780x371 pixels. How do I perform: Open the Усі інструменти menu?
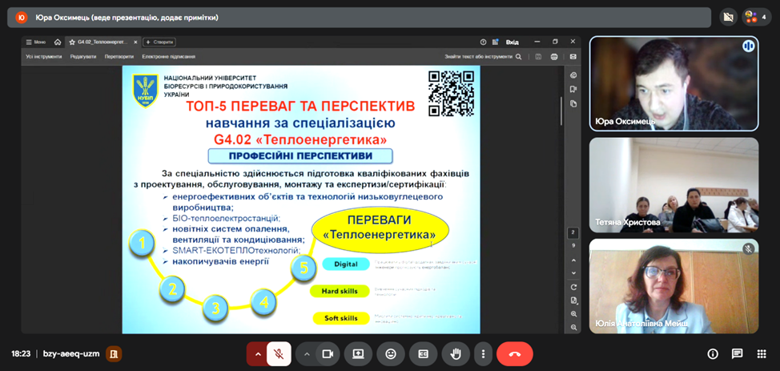click(44, 57)
